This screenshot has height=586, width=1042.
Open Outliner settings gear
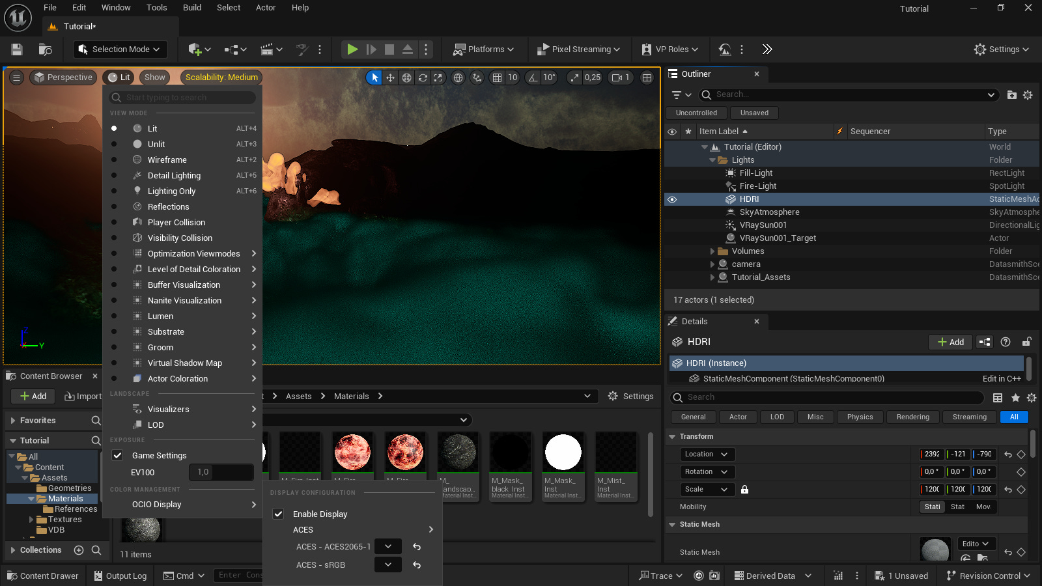[1028, 95]
